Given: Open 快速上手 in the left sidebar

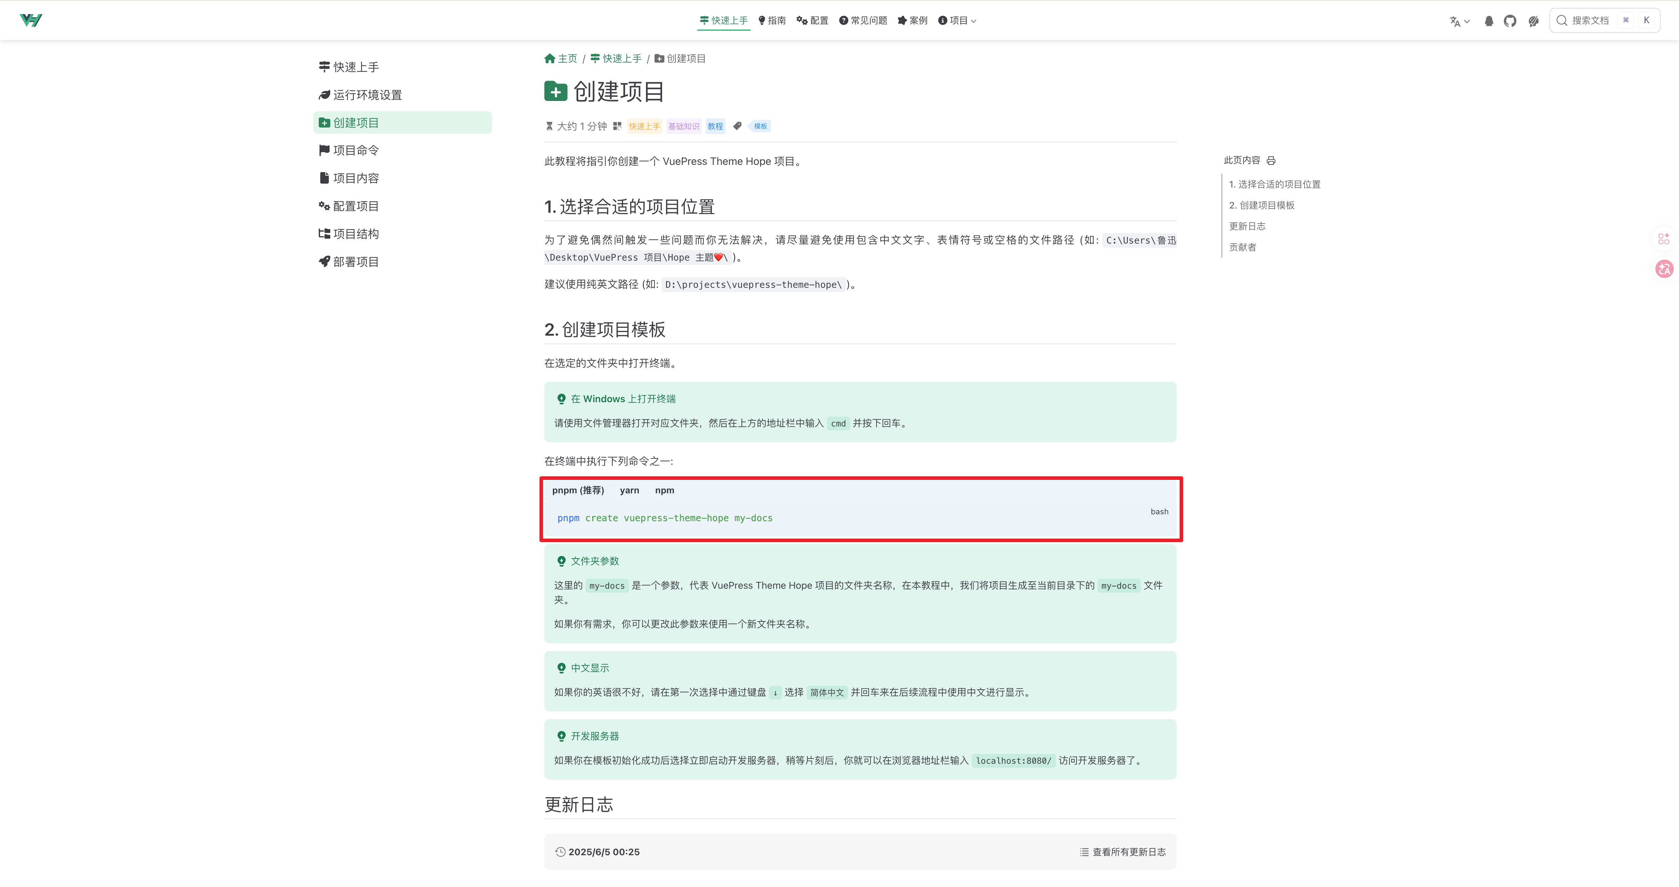Looking at the screenshot, I should pyautogui.click(x=402, y=67).
